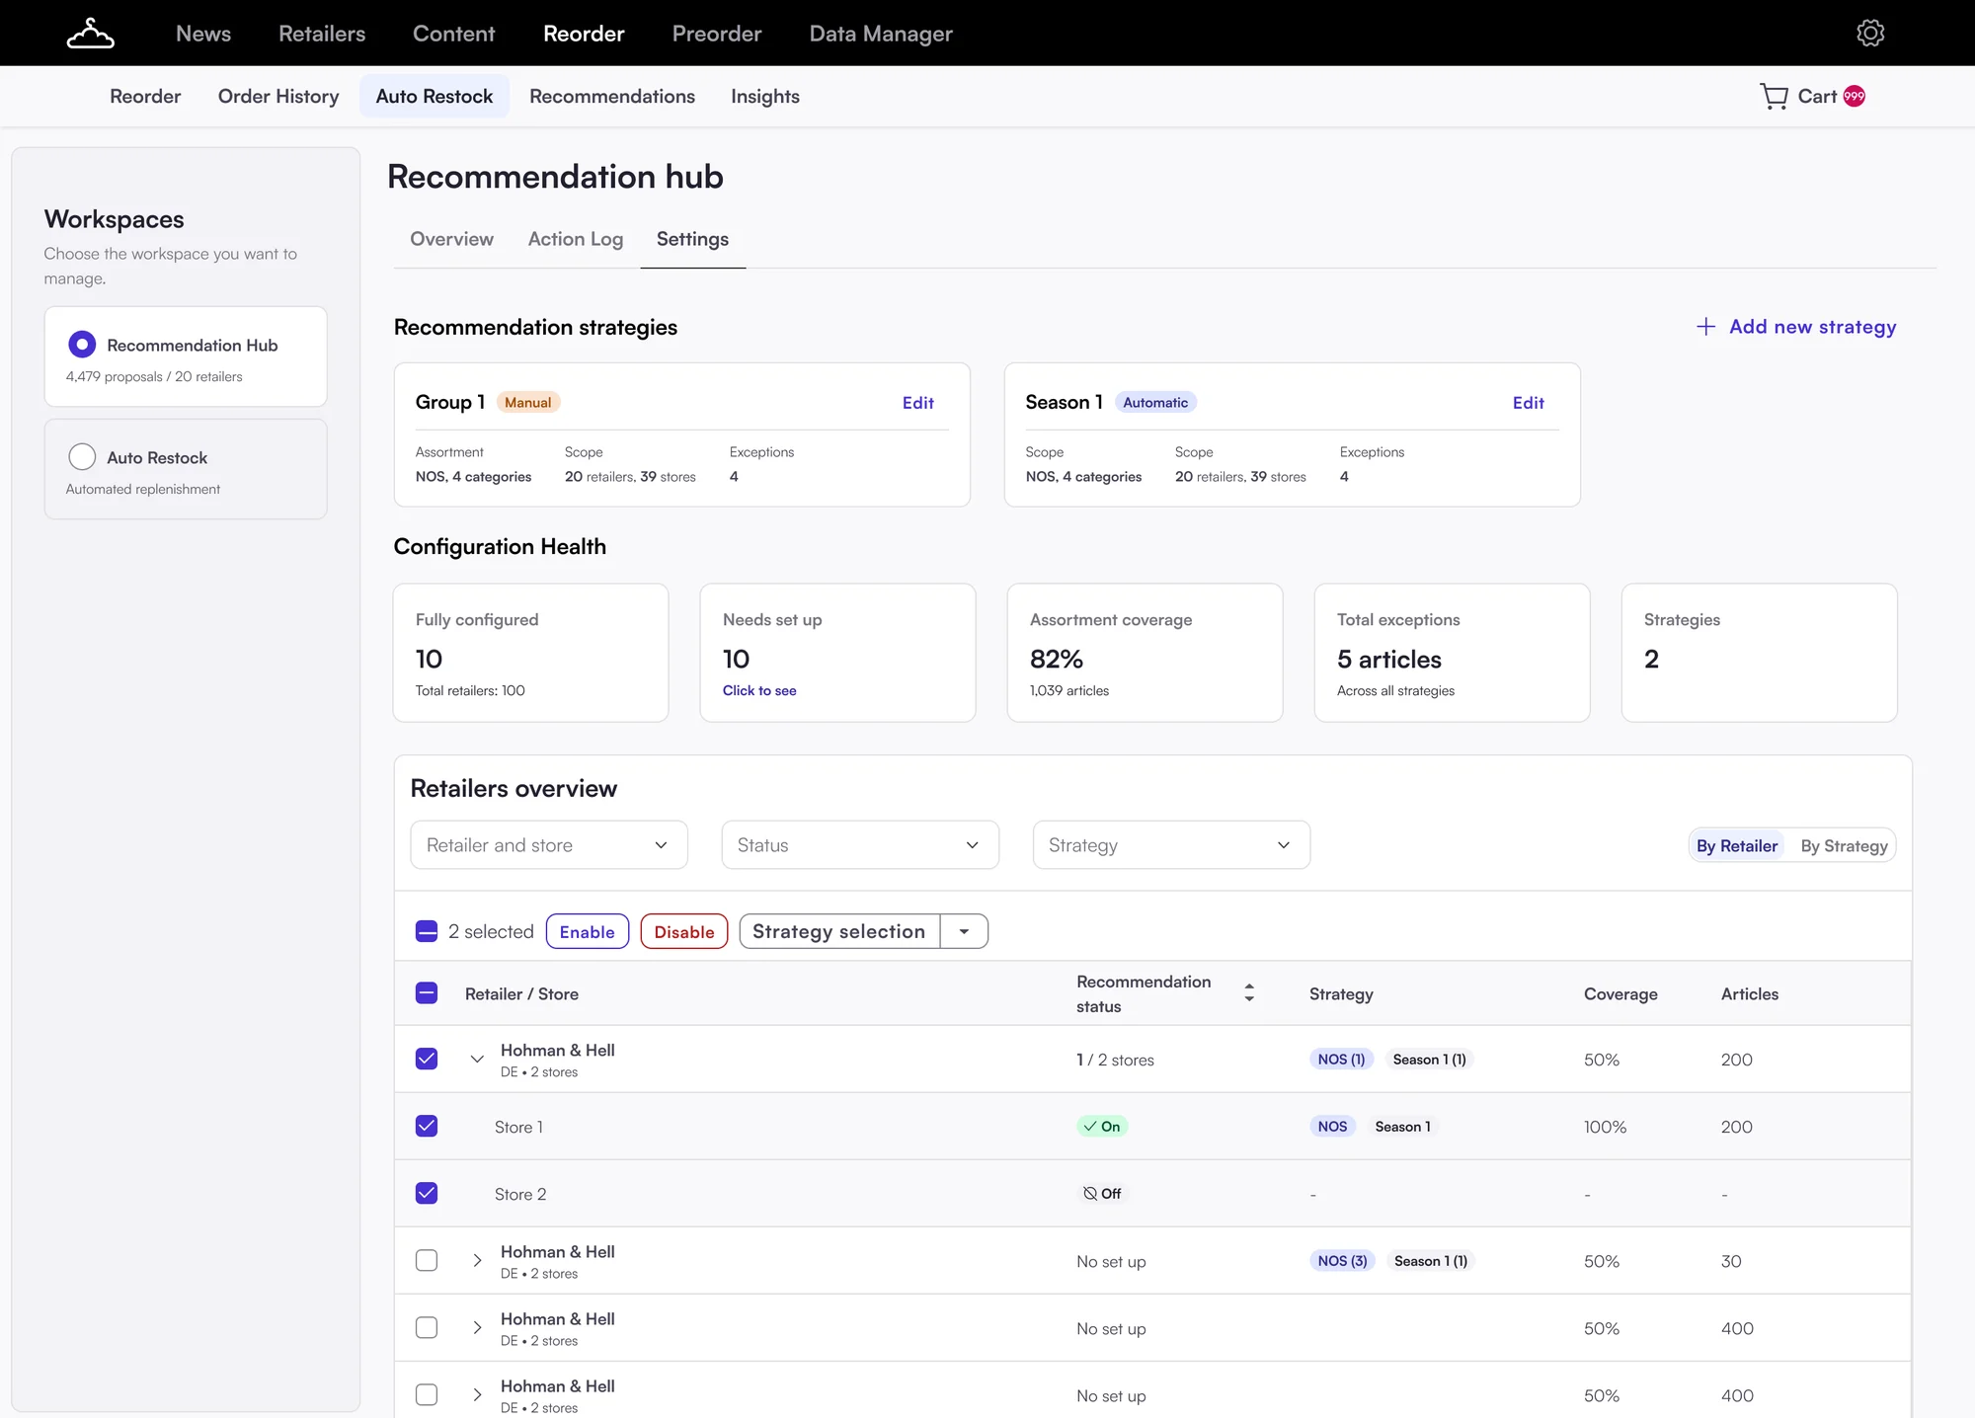Click the Manual badge on Group 1
The image size is (1975, 1418).
pyautogui.click(x=528, y=403)
